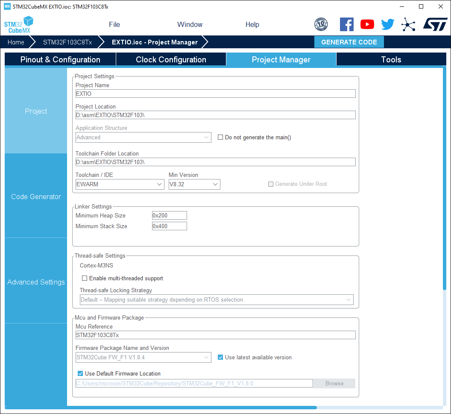This screenshot has height=414, width=451.
Task: Switch to the Tools tab
Action: pyautogui.click(x=391, y=59)
